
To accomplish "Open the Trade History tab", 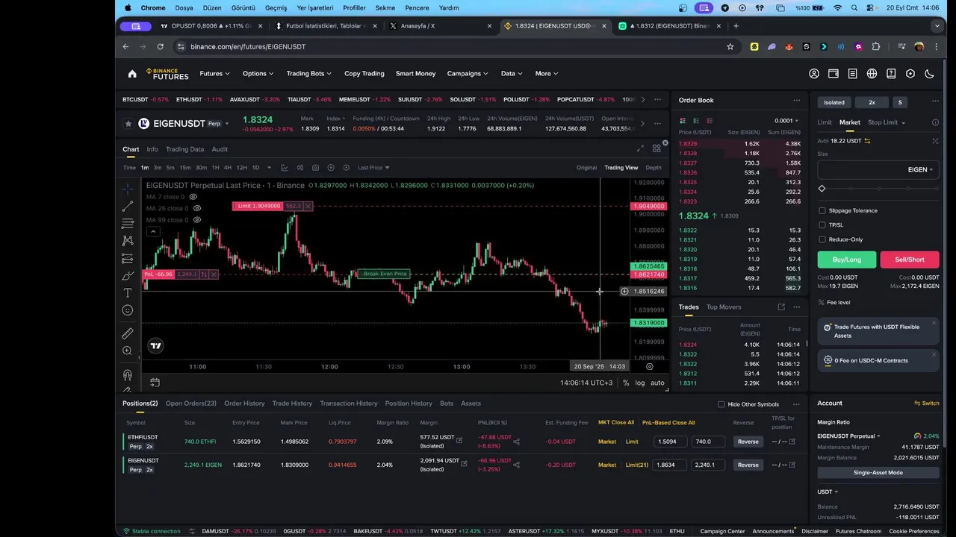I will tap(292, 403).
